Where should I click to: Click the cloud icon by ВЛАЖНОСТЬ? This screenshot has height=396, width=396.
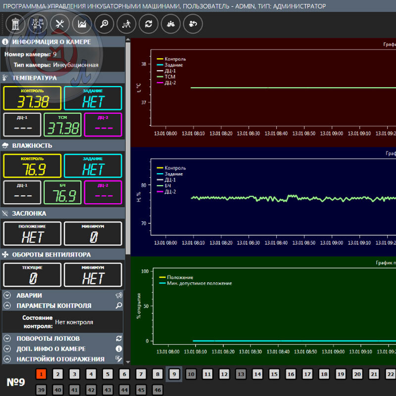tap(5, 145)
